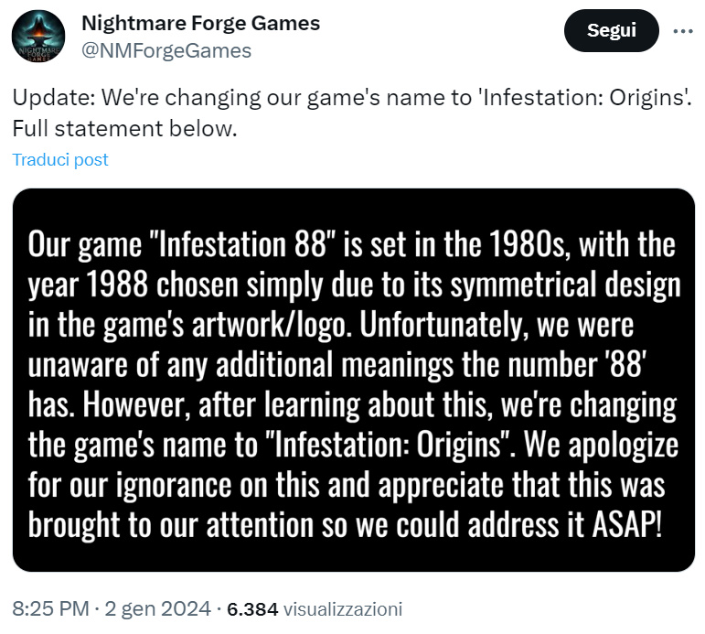
Task: Open the three-dot more options menu
Action: pyautogui.click(x=683, y=30)
